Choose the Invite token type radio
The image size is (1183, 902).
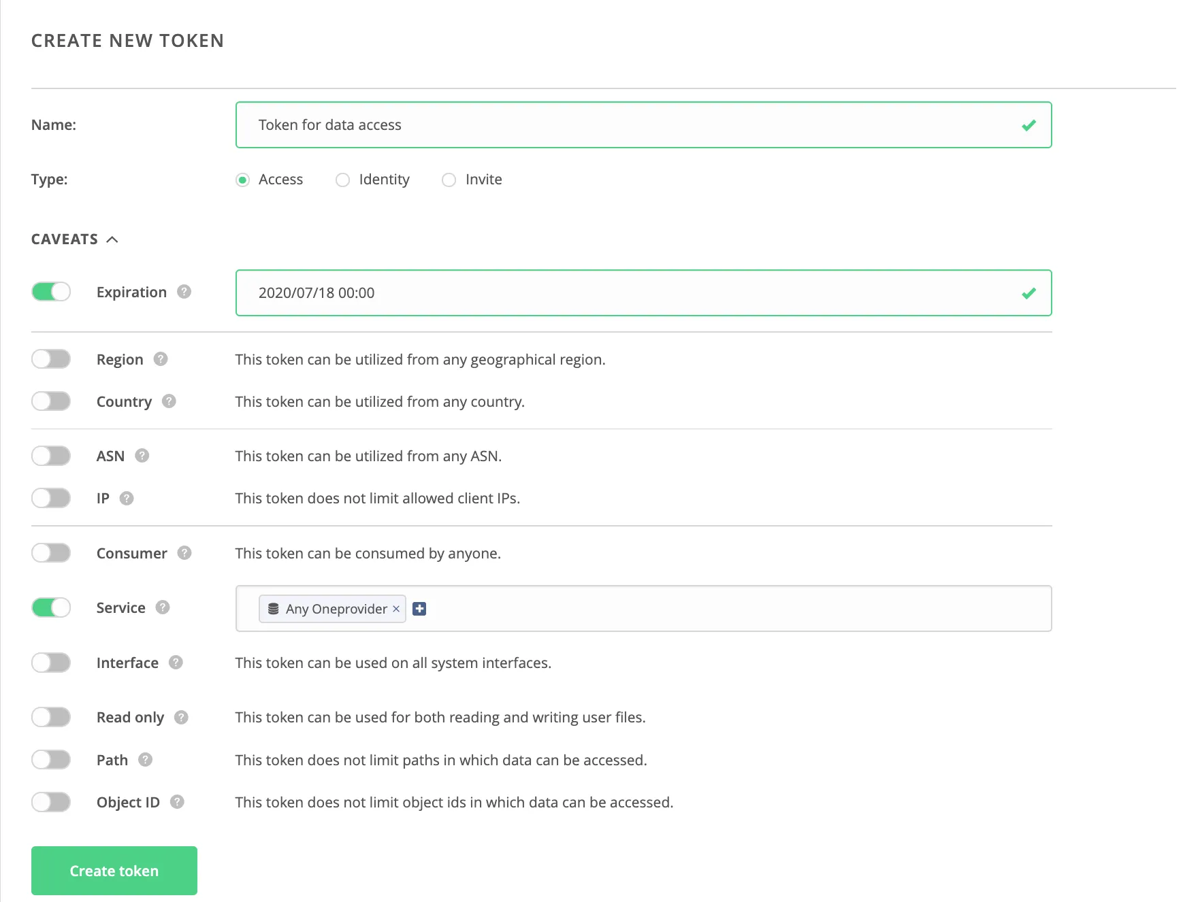[x=449, y=180]
